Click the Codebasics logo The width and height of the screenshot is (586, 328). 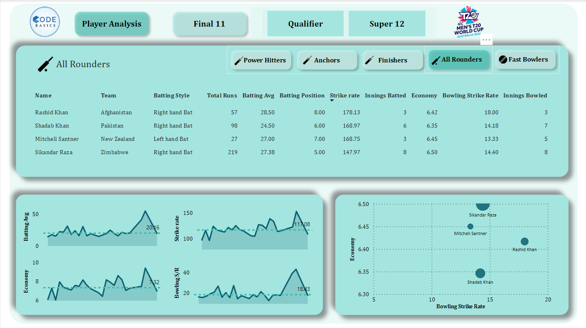pyautogui.click(x=45, y=22)
